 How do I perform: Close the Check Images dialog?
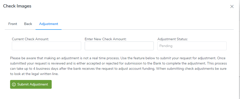[232, 6]
